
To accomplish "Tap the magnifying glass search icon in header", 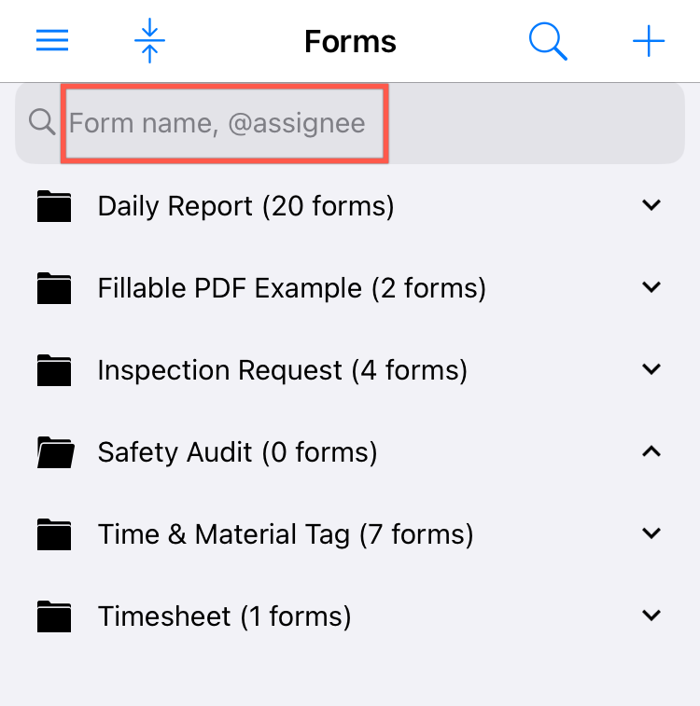I will click(x=548, y=41).
